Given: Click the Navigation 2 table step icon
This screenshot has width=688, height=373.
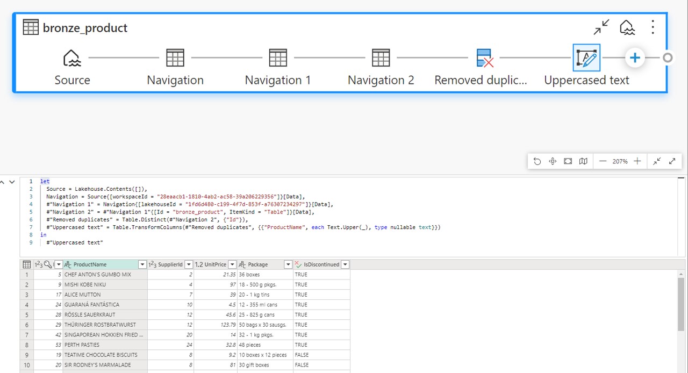Looking at the screenshot, I should coord(381,58).
